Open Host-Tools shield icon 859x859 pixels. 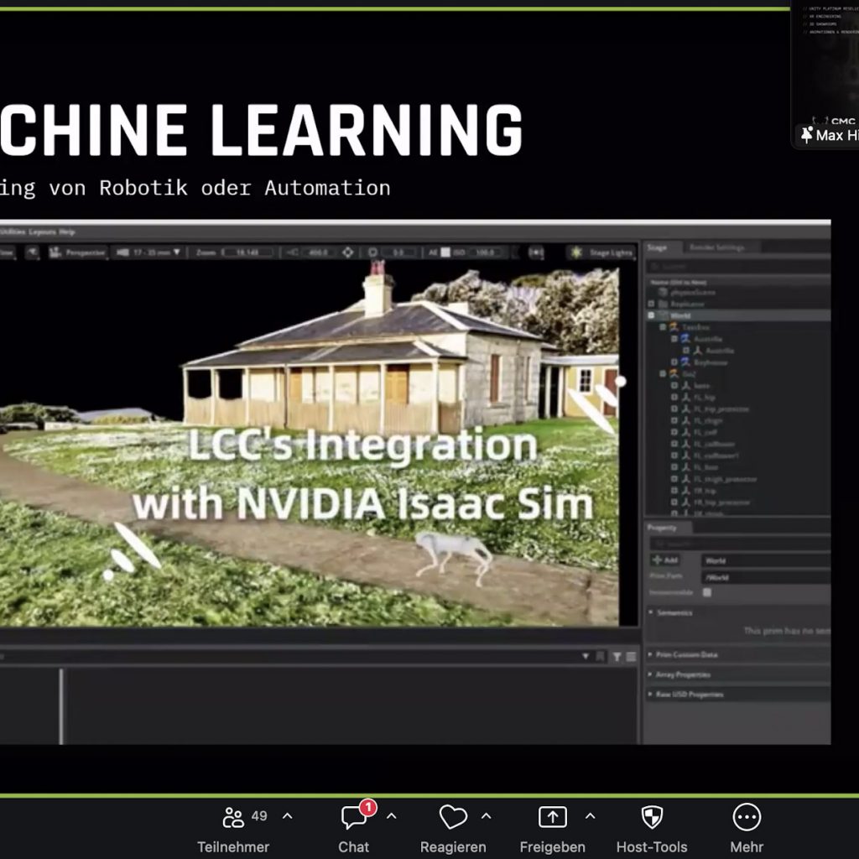652,818
